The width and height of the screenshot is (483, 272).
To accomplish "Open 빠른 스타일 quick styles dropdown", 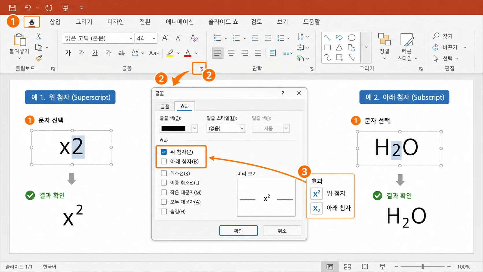I will click(x=407, y=47).
